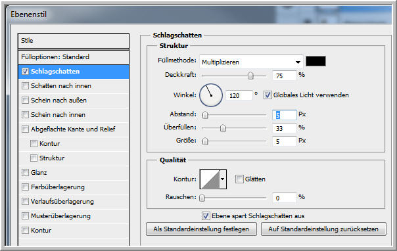Image resolution: width=397 pixels, height=251 pixels.
Task: Click the Rauschen slider handle
Action: click(202, 198)
